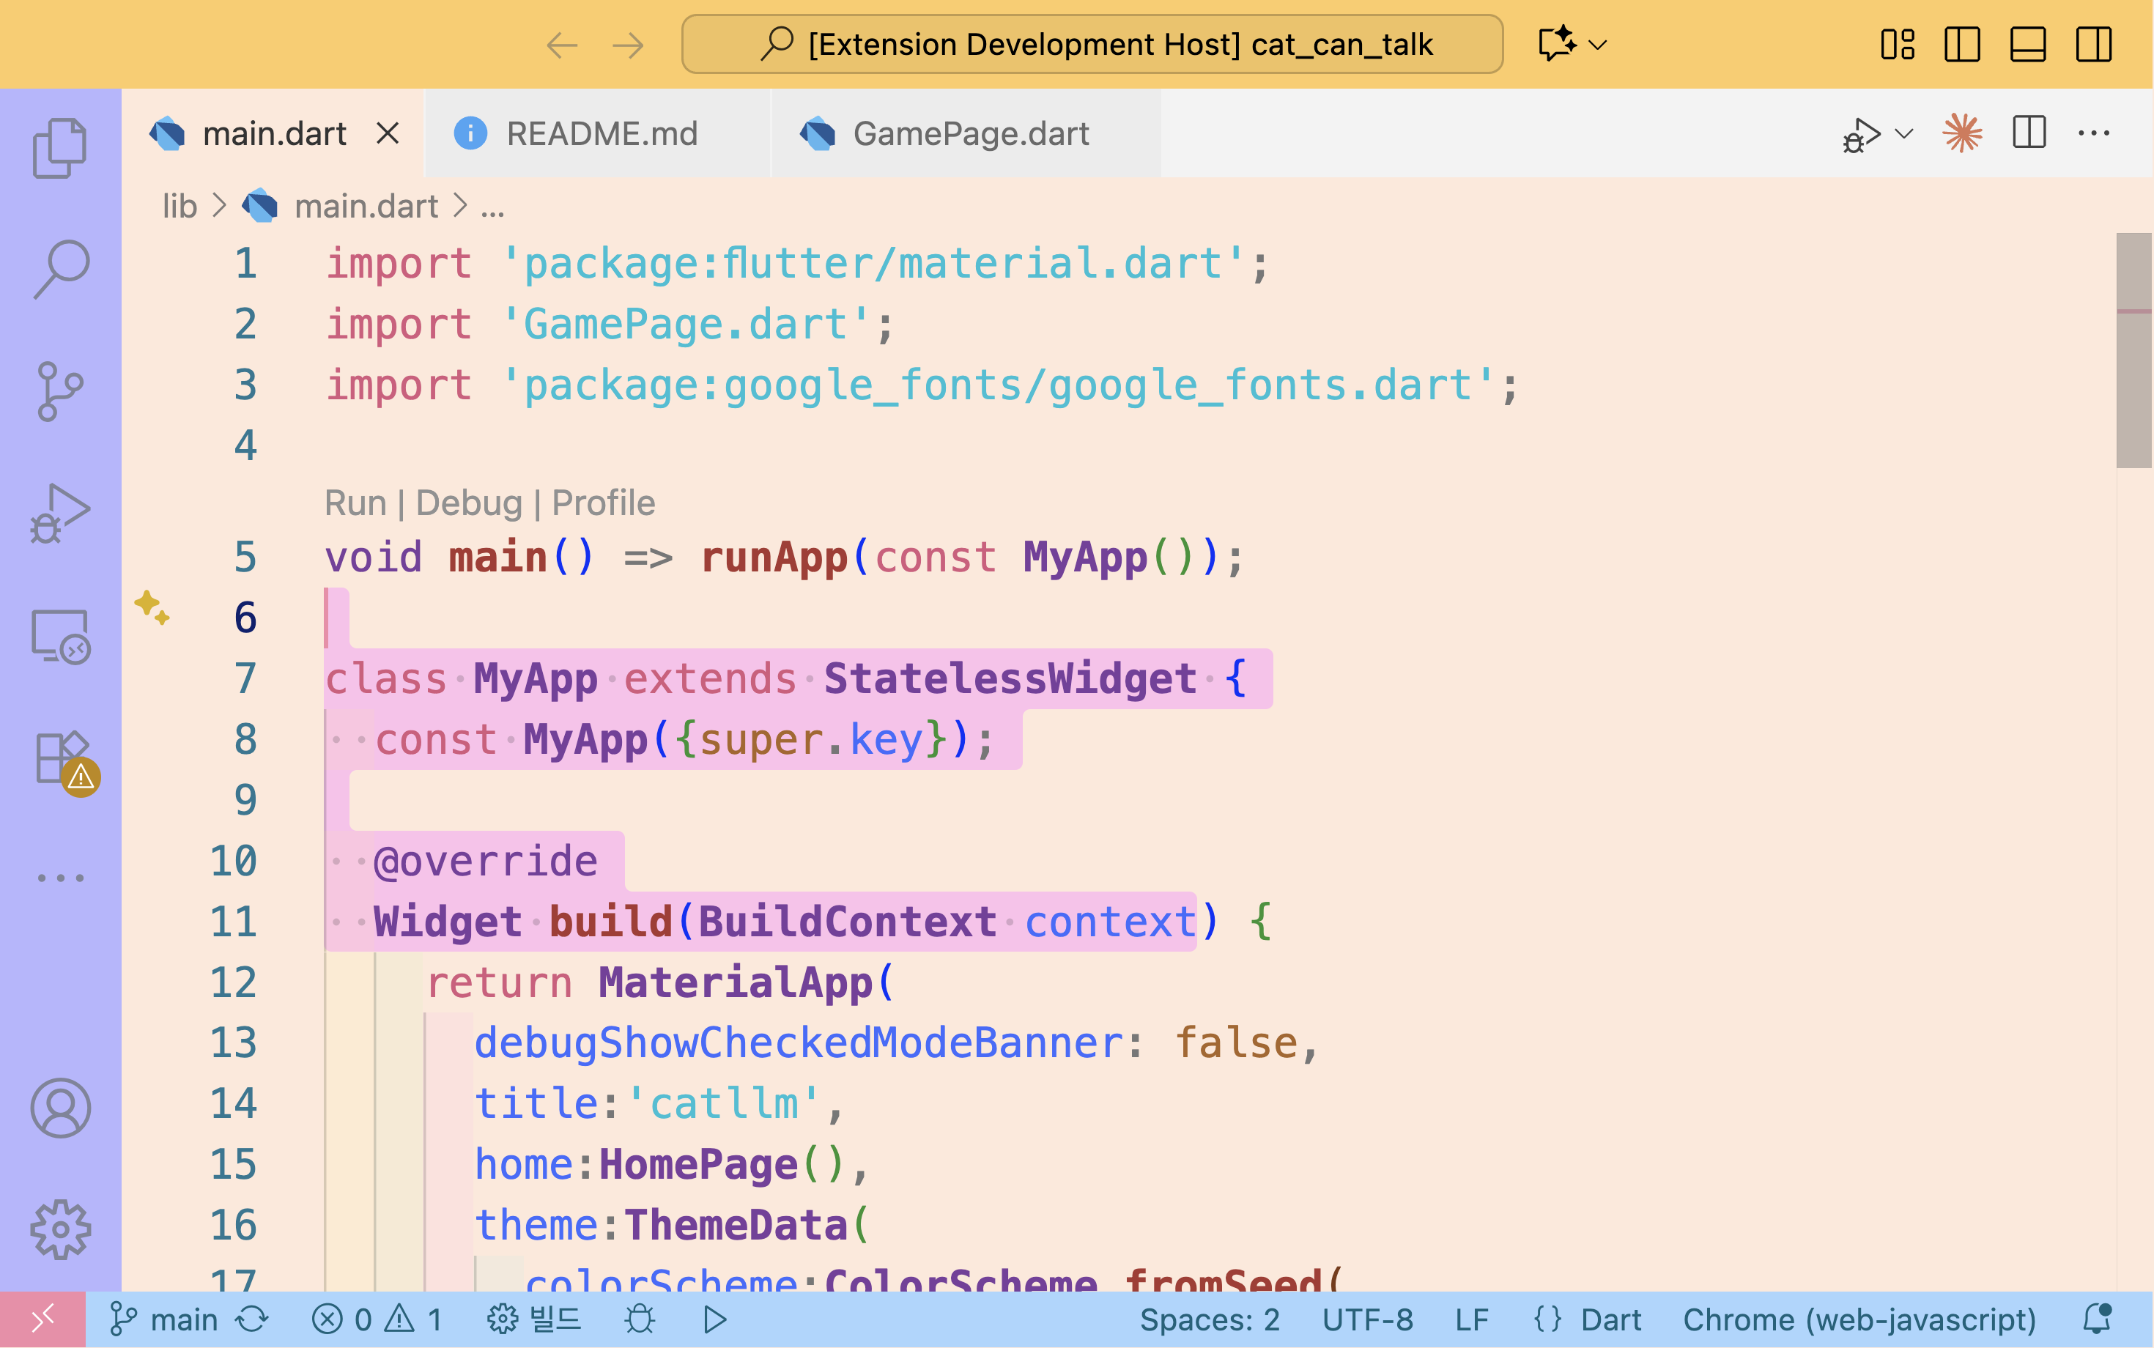Click the Debug CodeLens link above main

[468, 503]
